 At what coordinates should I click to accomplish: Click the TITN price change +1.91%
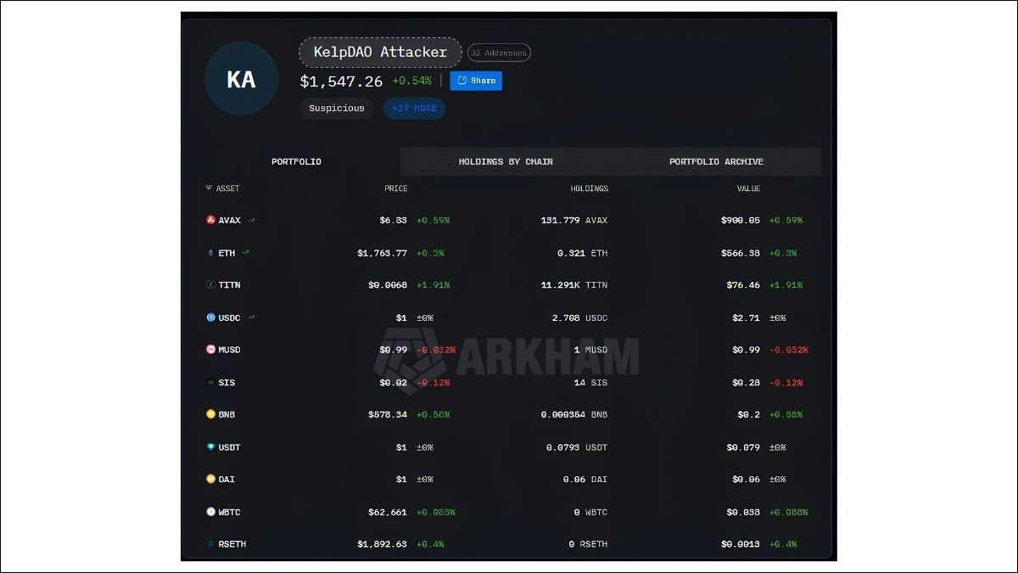tap(433, 285)
